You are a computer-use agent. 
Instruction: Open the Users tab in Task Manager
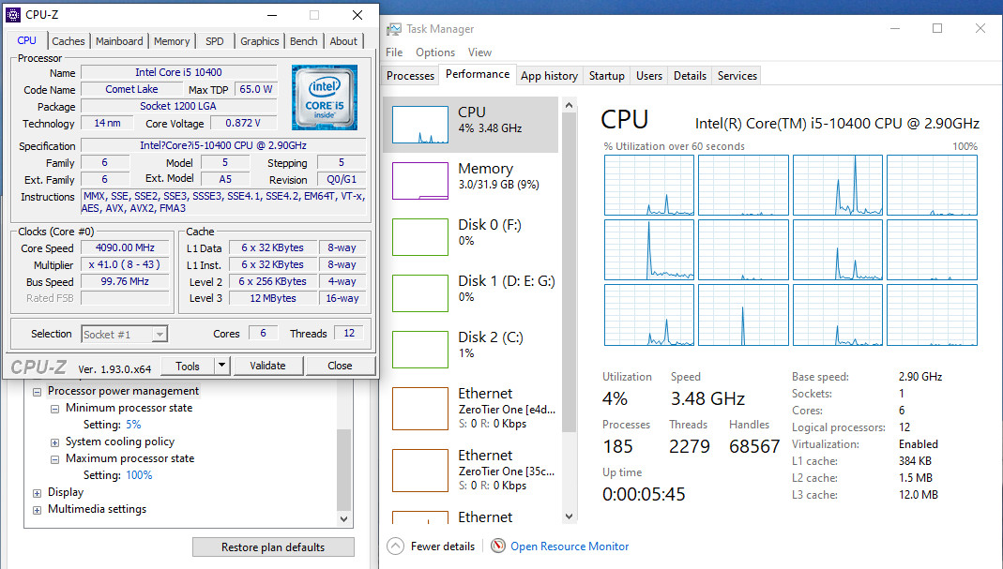click(x=649, y=75)
